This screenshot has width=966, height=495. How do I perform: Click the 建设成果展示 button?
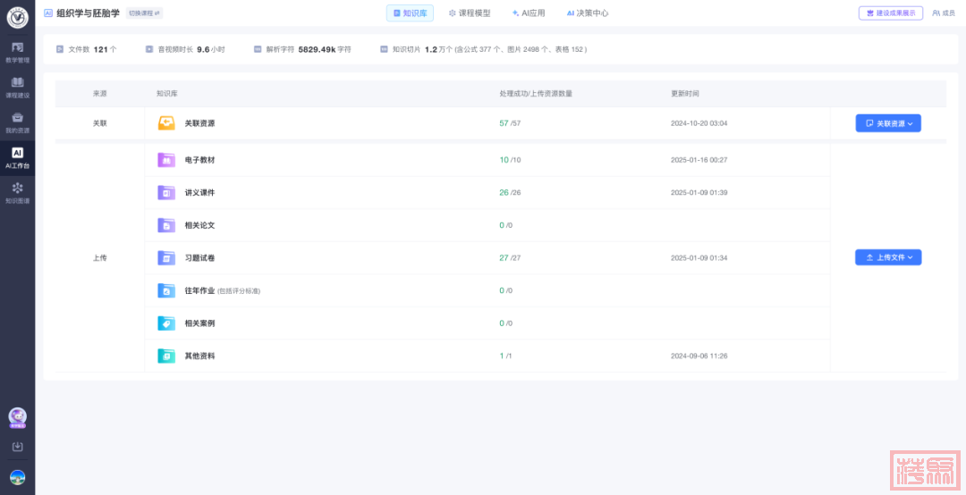click(x=890, y=13)
